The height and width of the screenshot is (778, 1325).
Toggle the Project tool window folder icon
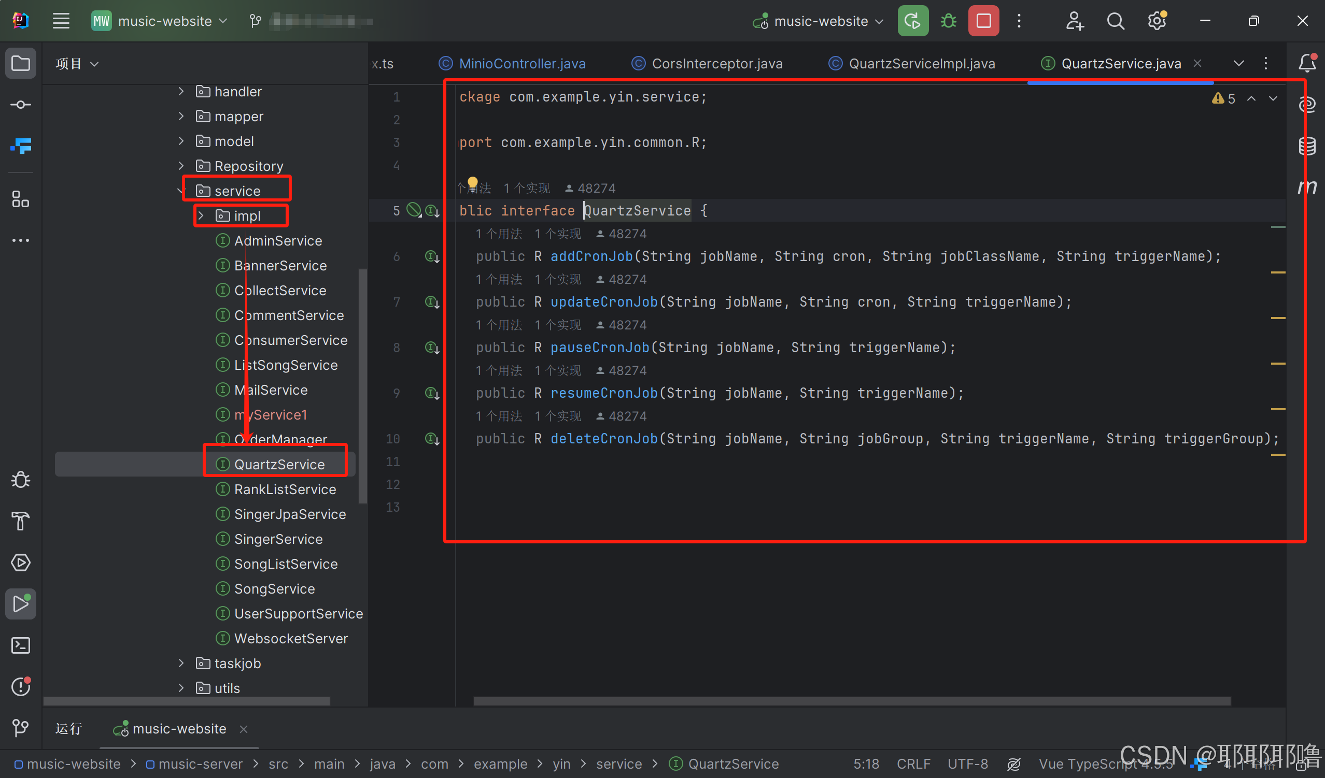pyautogui.click(x=21, y=64)
